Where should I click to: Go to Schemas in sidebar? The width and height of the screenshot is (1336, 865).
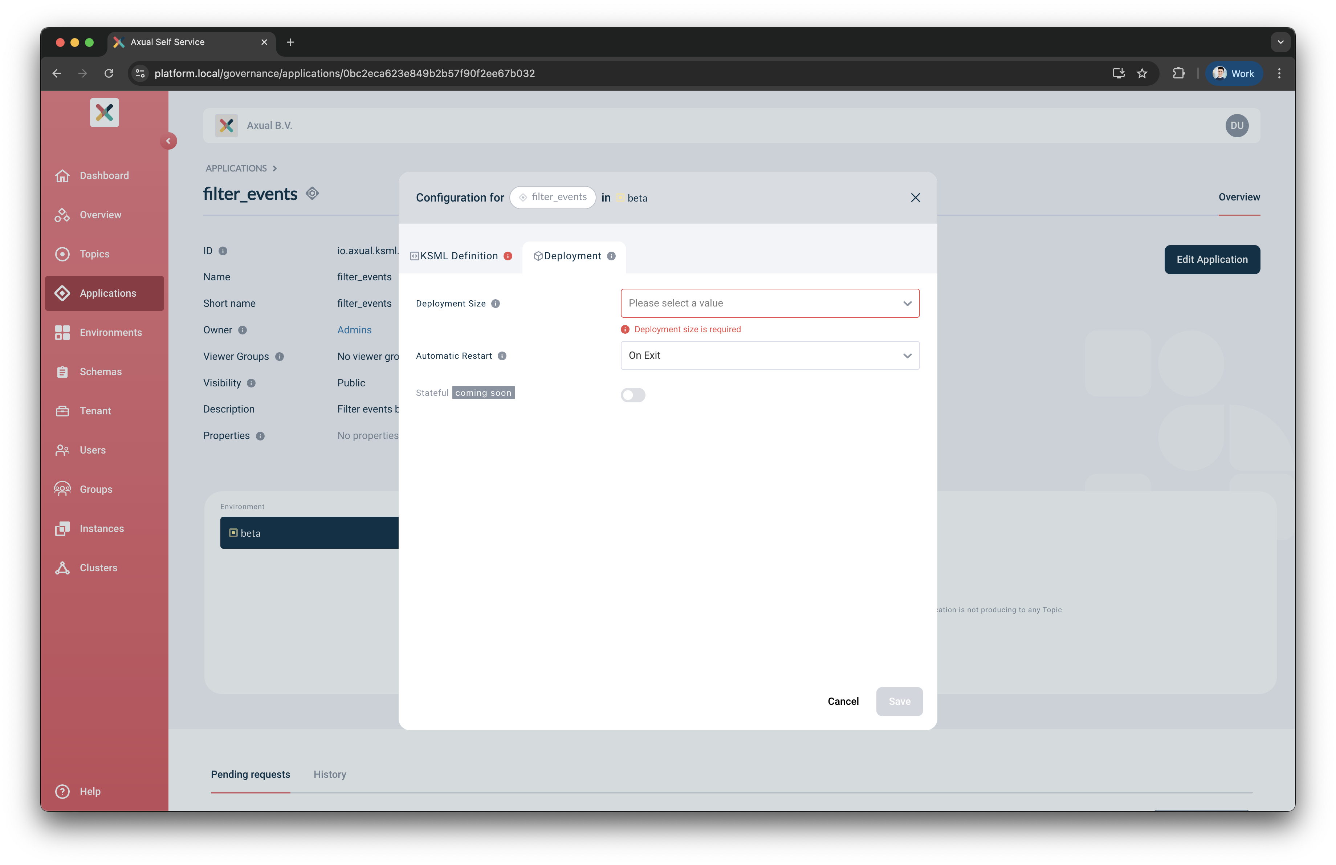(101, 371)
